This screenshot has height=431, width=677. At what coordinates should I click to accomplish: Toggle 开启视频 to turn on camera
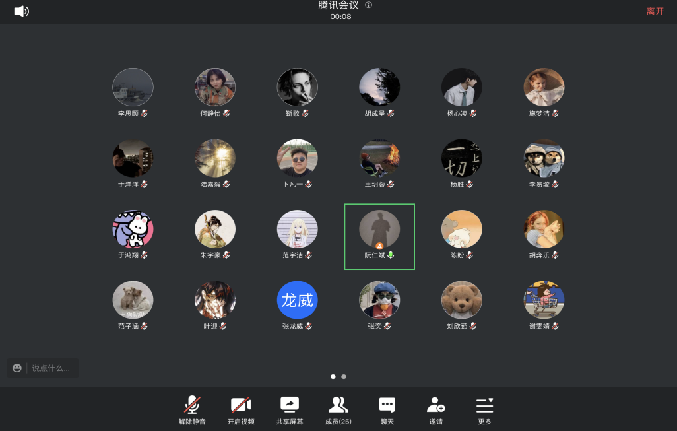point(240,410)
